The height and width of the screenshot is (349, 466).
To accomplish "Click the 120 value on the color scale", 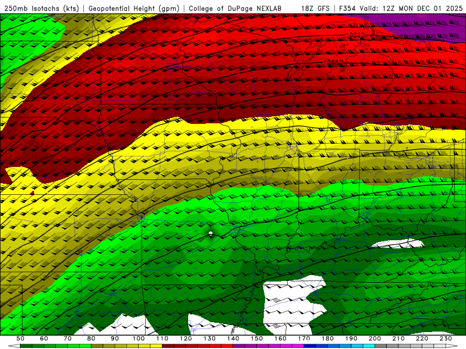I will (x=186, y=339).
